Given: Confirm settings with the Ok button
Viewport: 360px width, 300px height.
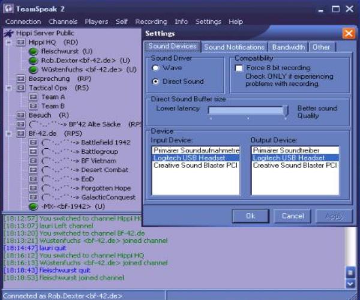Looking at the screenshot, I should [x=250, y=216].
